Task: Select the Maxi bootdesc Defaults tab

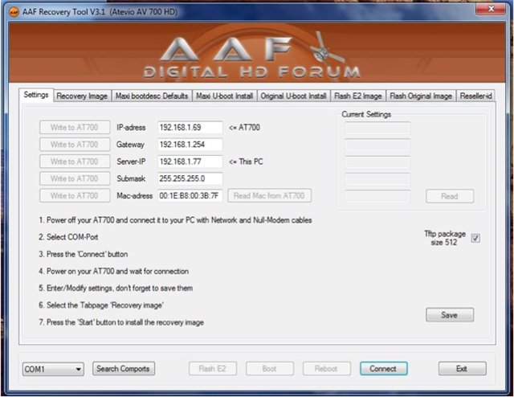Action: 152,96
